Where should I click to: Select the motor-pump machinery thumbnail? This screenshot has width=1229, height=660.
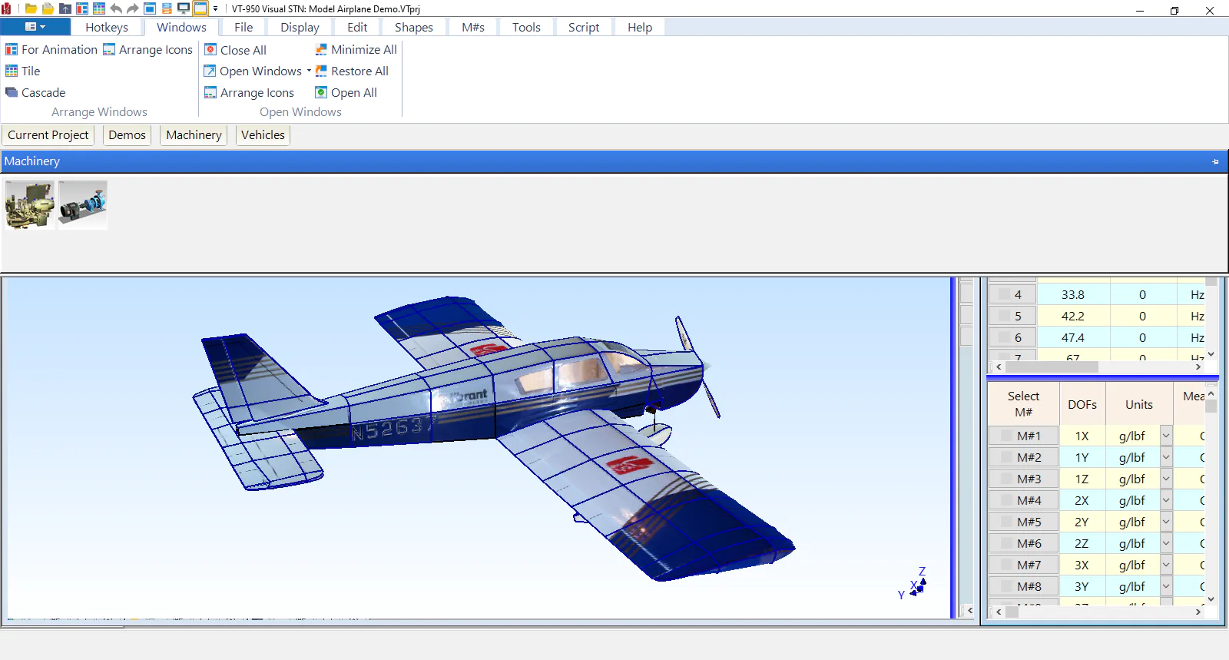click(x=83, y=205)
